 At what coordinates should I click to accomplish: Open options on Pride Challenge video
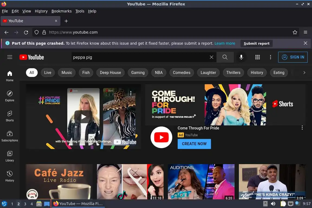click(131, 93)
